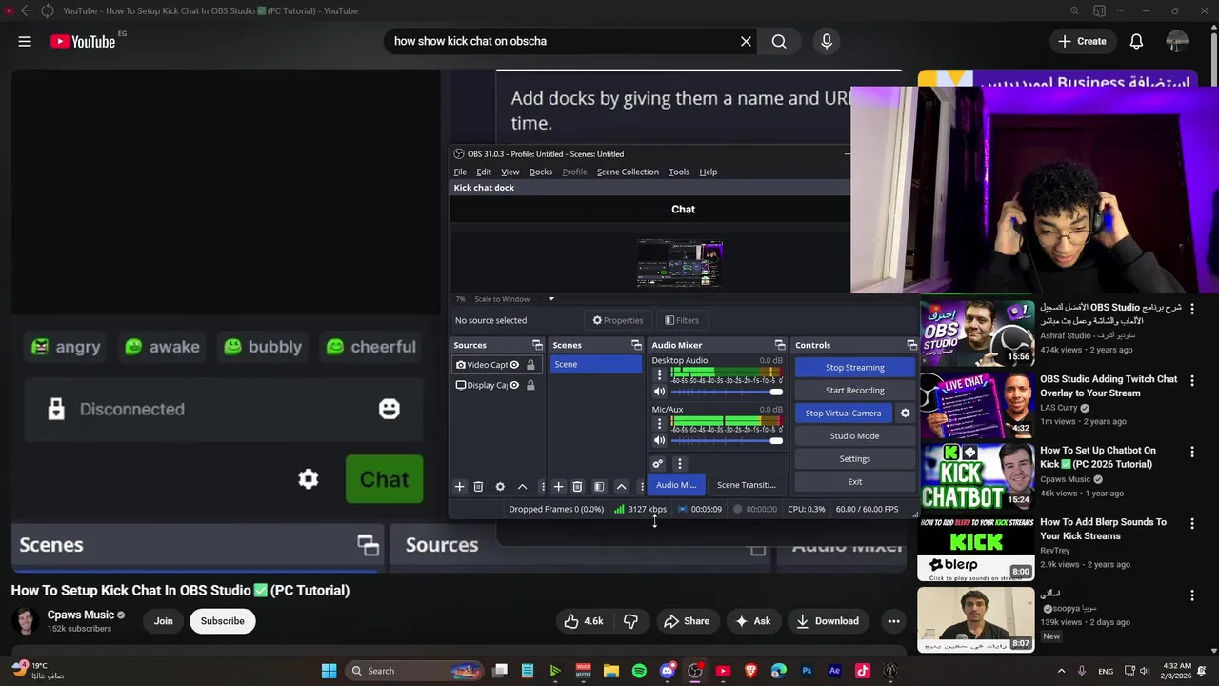1219x686 pixels.
Task: Click Start Recording in OBS
Action: coord(854,390)
